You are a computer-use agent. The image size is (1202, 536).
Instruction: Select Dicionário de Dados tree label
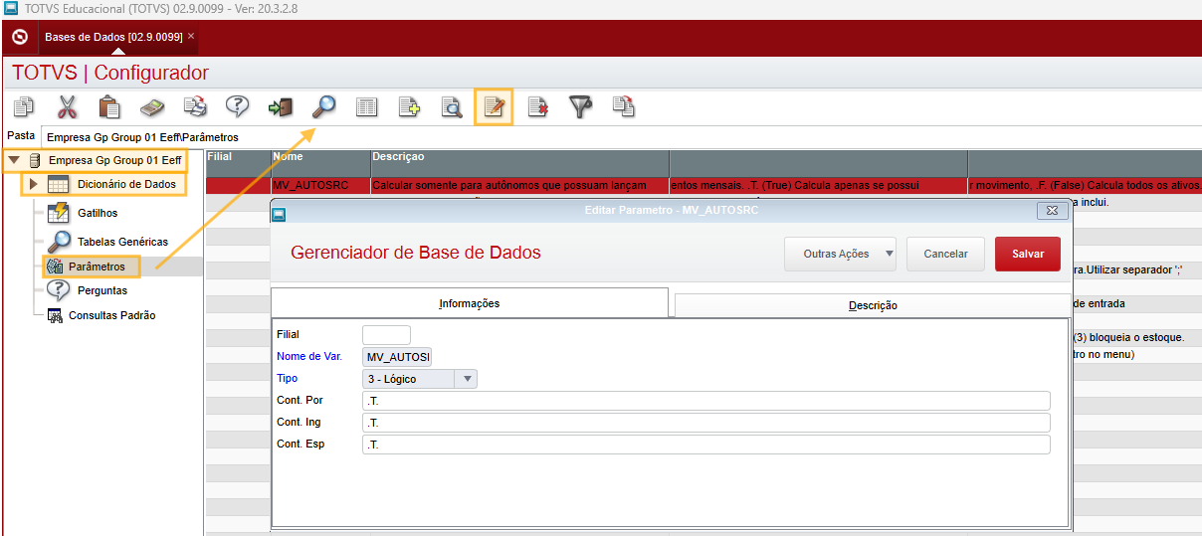(x=126, y=184)
